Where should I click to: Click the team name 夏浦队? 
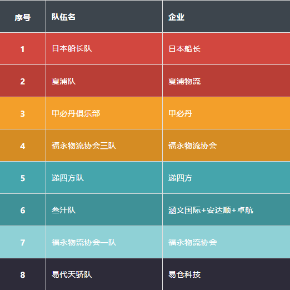[x=63, y=81]
